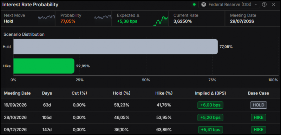The image size is (281, 135).
Task: Click the Scenario Distribution heading
Action: [x=24, y=34]
